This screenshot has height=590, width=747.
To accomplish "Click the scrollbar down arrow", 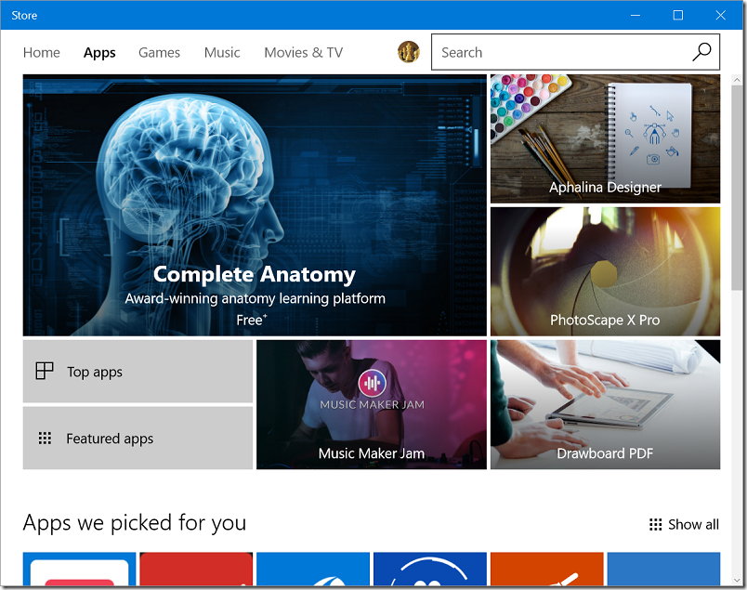I will coord(737,580).
